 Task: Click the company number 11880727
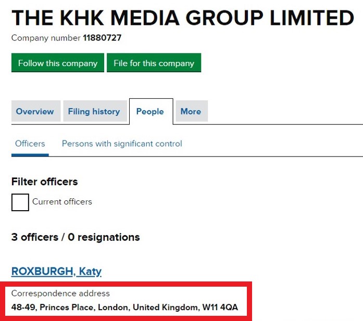point(102,38)
